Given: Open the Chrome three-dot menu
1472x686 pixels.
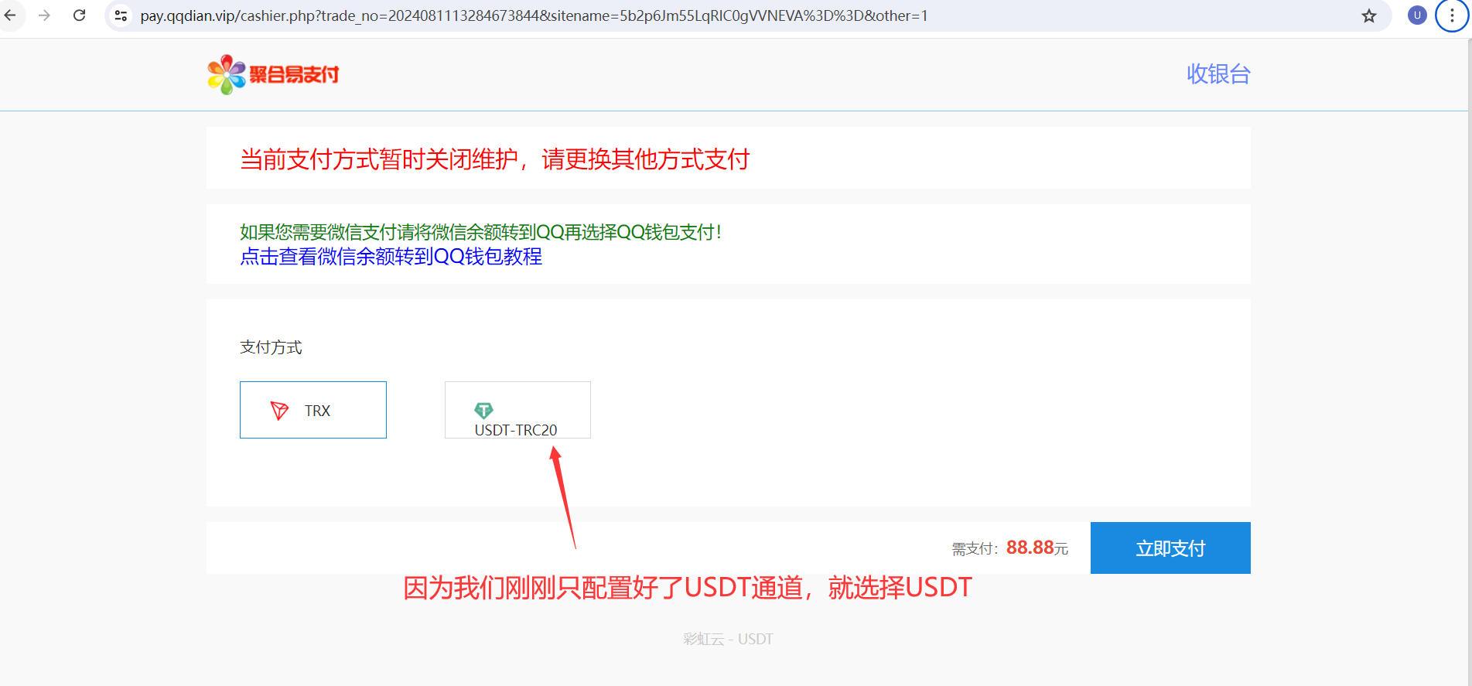Looking at the screenshot, I should tap(1452, 15).
